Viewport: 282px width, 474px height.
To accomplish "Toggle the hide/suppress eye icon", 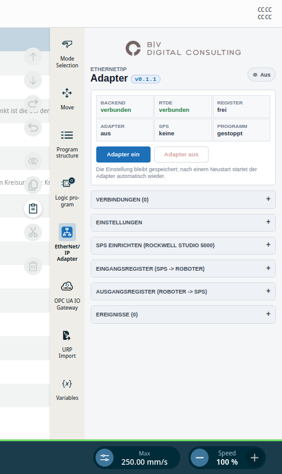I will point(33,161).
